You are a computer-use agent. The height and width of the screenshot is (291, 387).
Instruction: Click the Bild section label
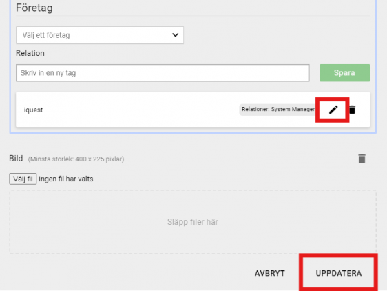click(x=16, y=159)
